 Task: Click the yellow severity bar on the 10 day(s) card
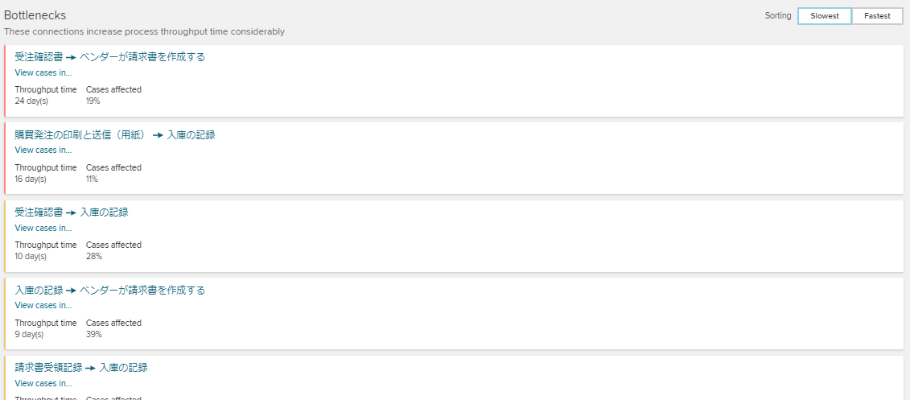tap(5, 237)
